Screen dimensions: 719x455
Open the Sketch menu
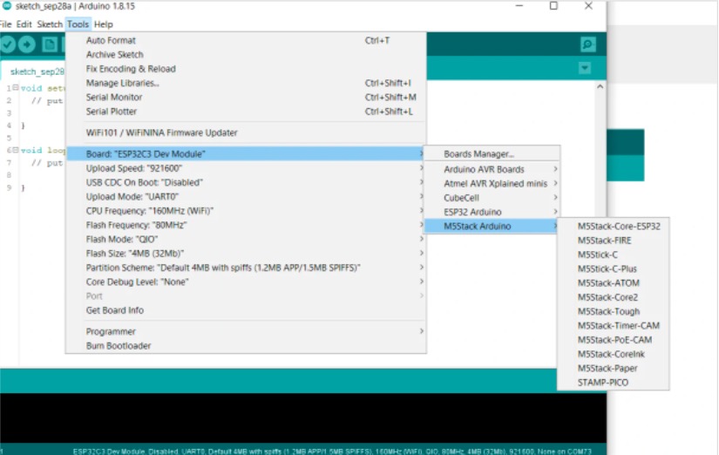click(50, 24)
